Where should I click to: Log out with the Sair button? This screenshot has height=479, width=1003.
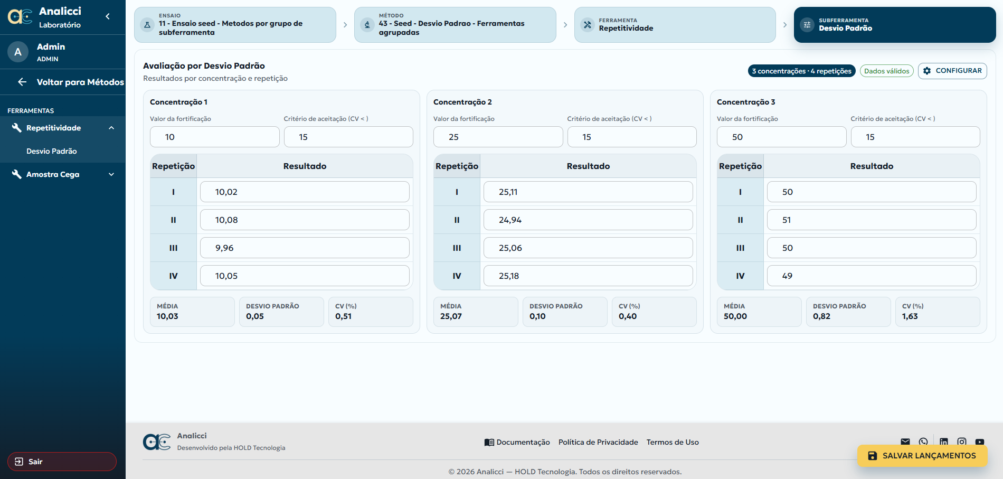tap(62, 462)
